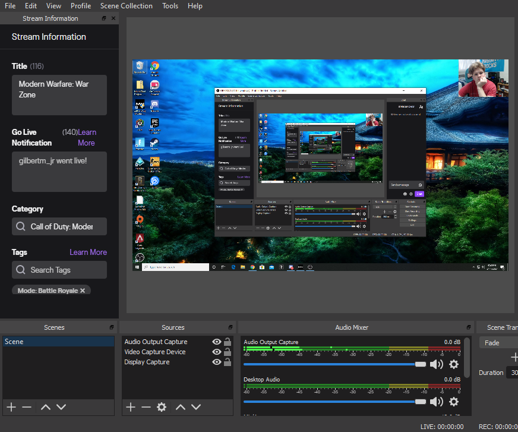Hide Audio Output Capture with eye icon
The width and height of the screenshot is (518, 432).
coord(217,342)
